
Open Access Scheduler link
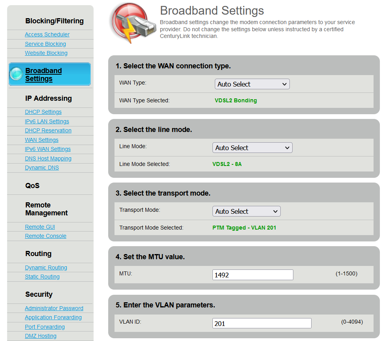coord(47,34)
